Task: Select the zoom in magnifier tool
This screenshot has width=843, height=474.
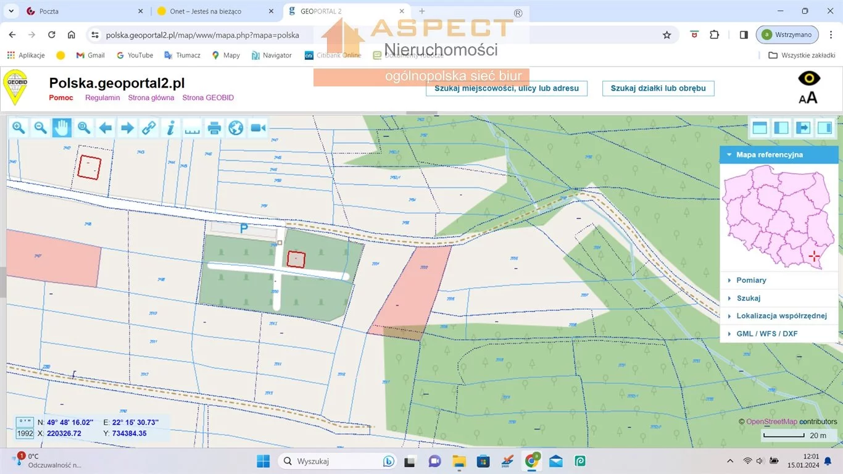Action: (x=19, y=128)
